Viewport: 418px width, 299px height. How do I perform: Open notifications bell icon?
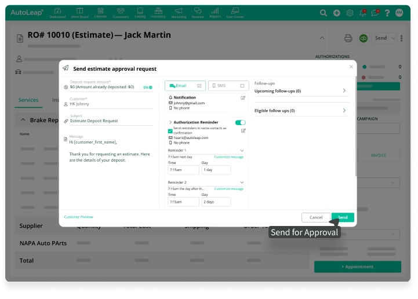coord(364,13)
